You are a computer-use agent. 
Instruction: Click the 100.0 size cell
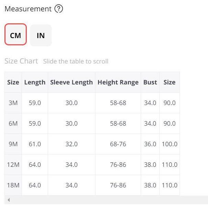170,144
